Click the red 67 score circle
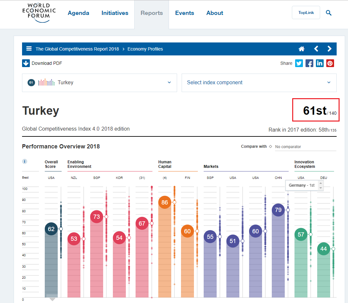Viewport: 348px width, 303px height. point(142,223)
